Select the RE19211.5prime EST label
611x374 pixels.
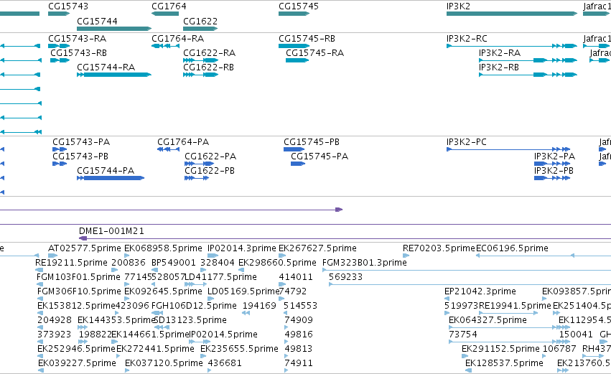71,263
